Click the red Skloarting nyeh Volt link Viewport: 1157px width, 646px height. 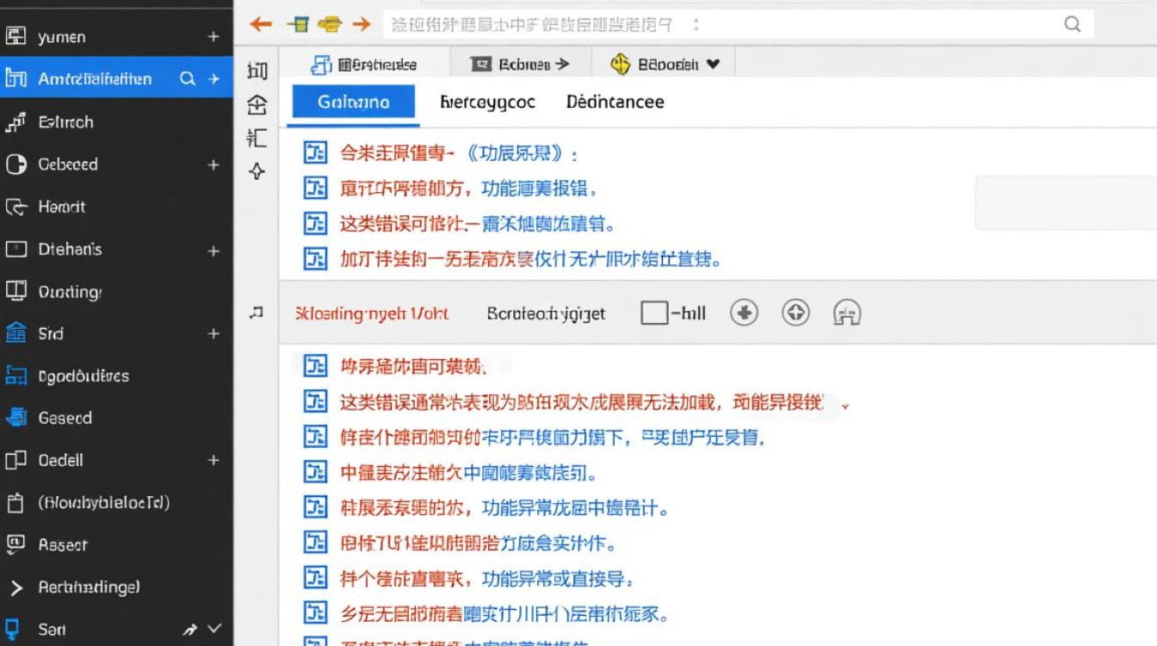[x=371, y=314]
